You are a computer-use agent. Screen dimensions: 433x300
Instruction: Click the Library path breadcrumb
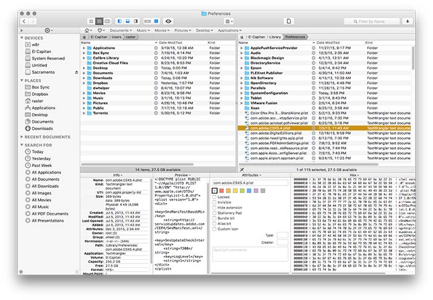(273, 36)
